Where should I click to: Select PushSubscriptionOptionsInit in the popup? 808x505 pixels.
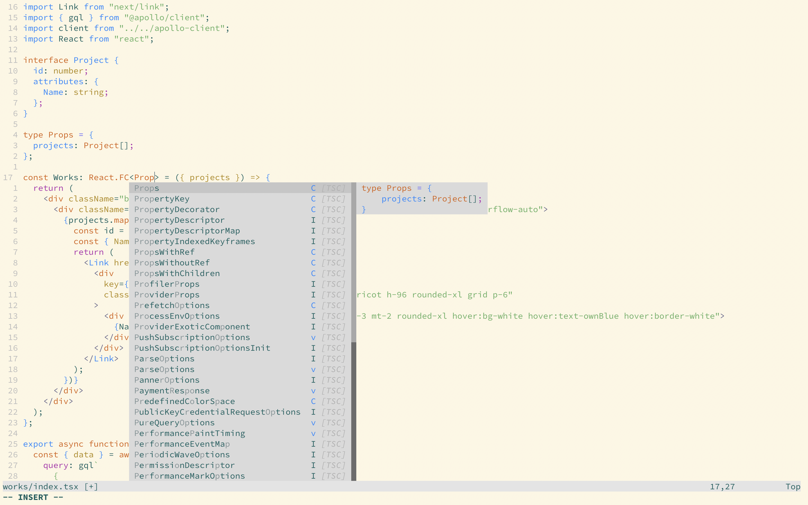point(202,348)
